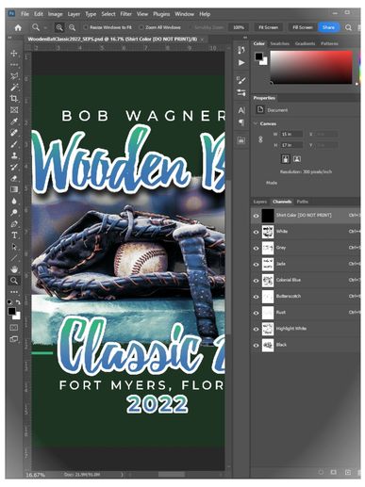Enable Zoom All Windows checkbox
The image size is (365, 487).
coord(141,27)
